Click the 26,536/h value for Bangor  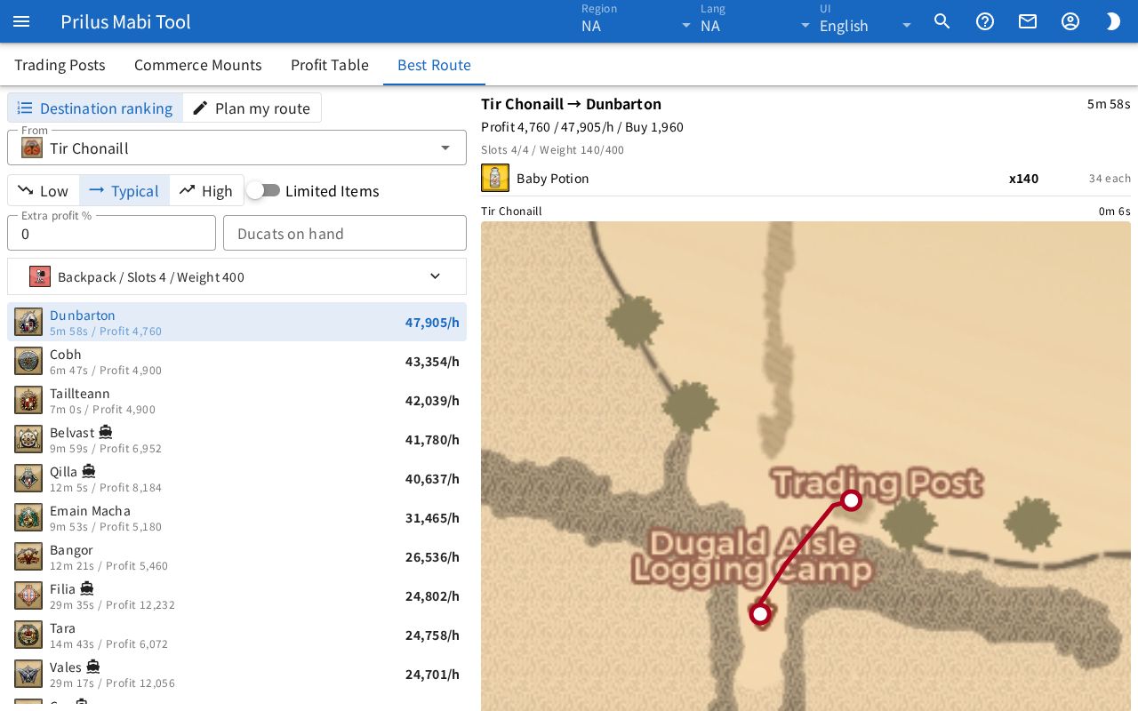point(432,556)
